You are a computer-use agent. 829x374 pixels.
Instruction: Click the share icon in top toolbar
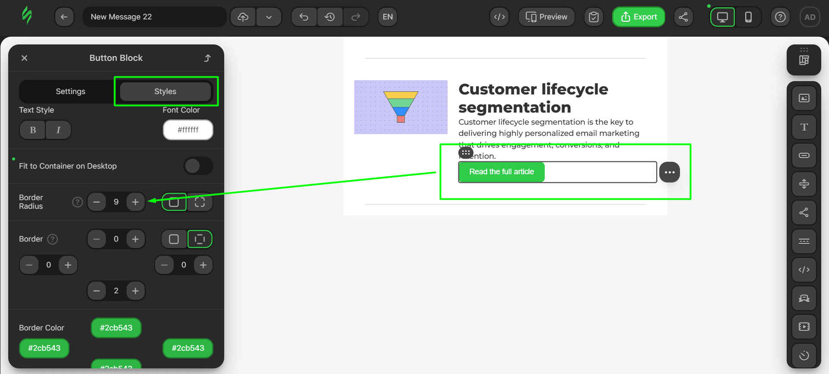683,17
